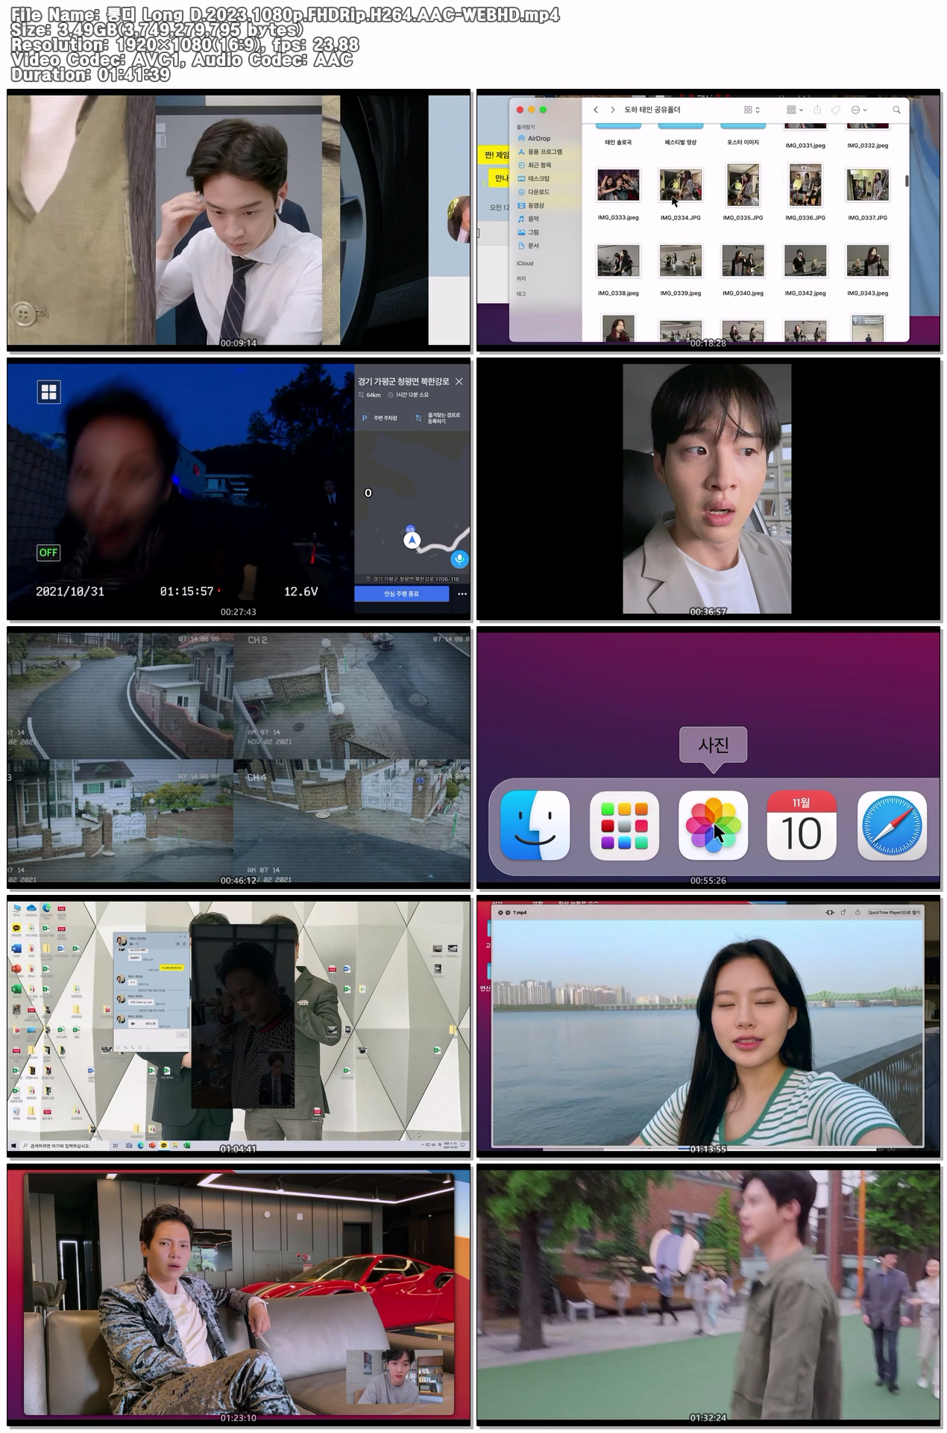Open the 페스티벌 영상 folder
The width and height of the screenshot is (947, 1433).
pyautogui.click(x=680, y=142)
